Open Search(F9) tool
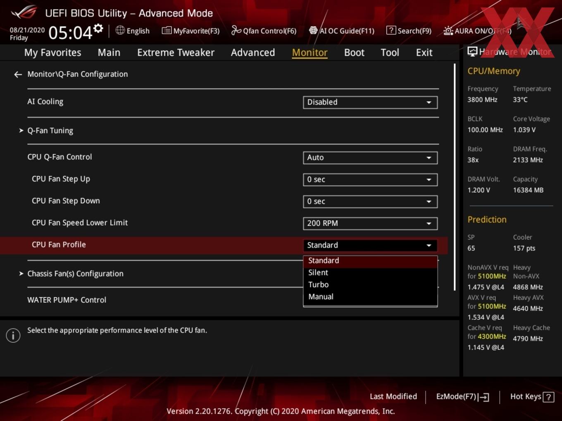The width and height of the screenshot is (562, 421). (409, 31)
